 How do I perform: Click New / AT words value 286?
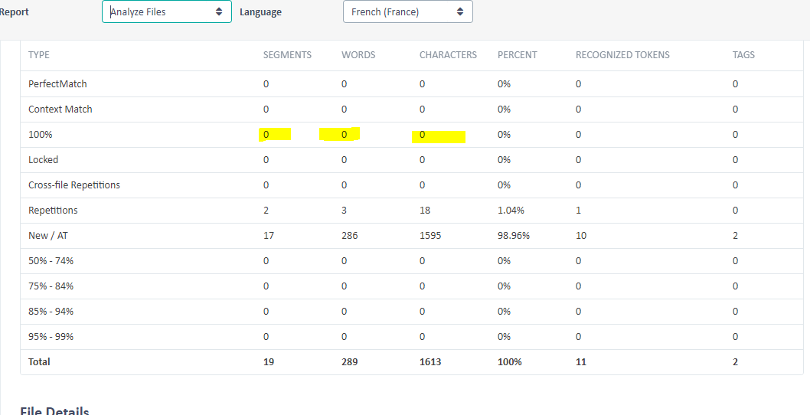point(349,236)
